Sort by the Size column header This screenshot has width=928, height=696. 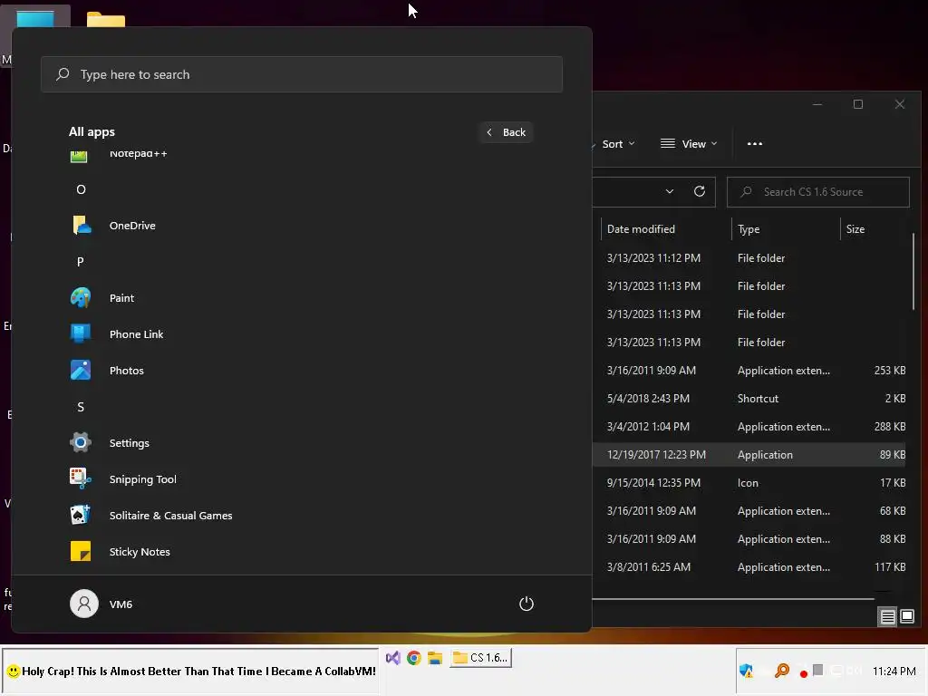coord(855,229)
